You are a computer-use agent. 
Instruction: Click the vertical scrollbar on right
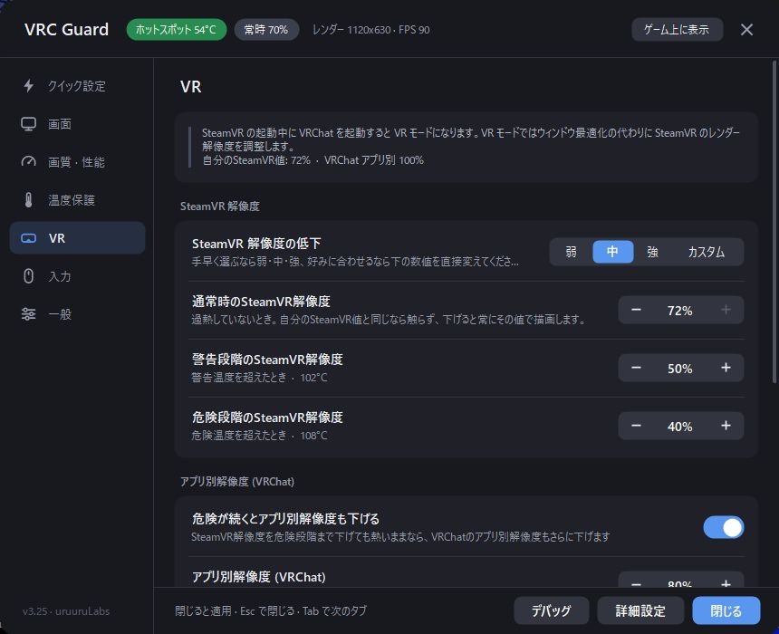pos(774,222)
